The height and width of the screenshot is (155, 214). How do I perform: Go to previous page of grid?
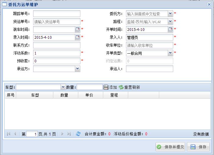coord(15,134)
